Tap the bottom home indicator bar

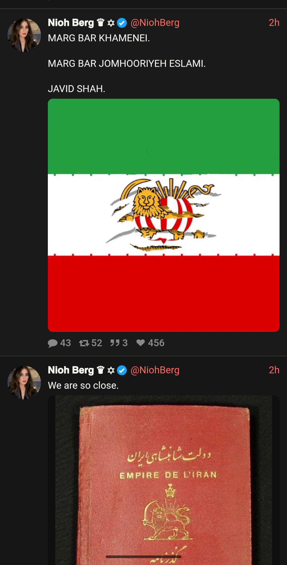point(143,556)
